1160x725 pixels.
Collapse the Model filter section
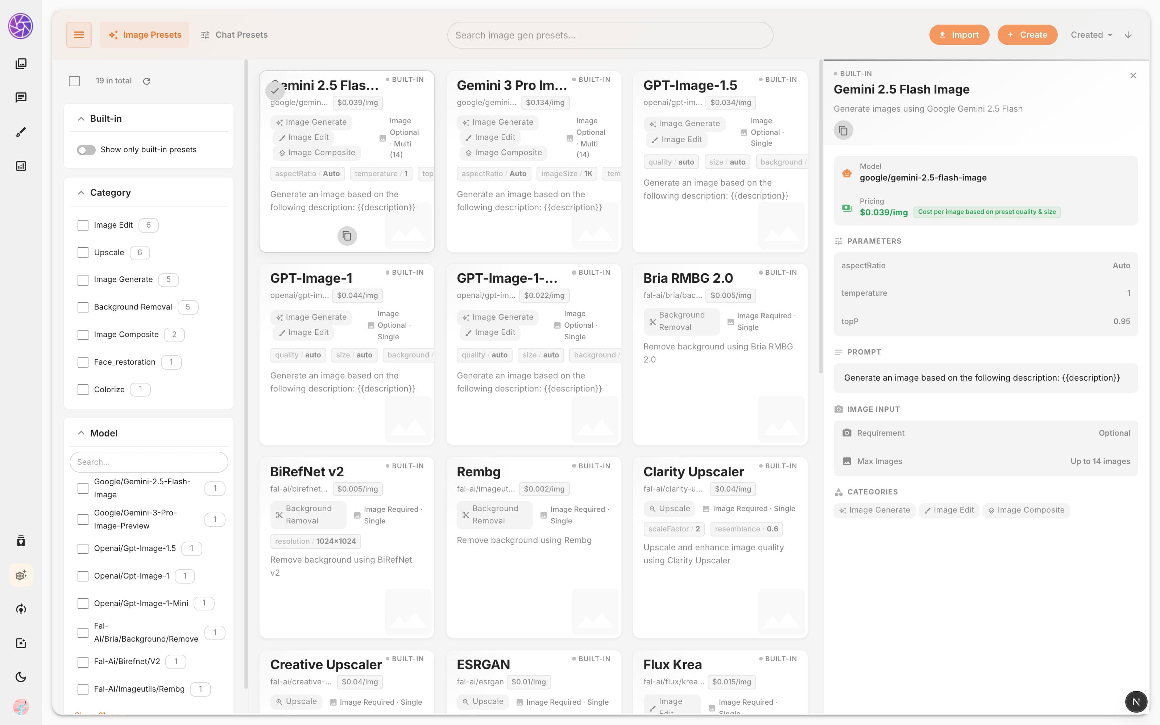click(x=81, y=434)
